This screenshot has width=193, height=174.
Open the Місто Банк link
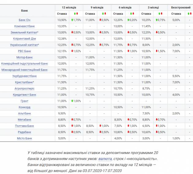[x=25, y=138]
